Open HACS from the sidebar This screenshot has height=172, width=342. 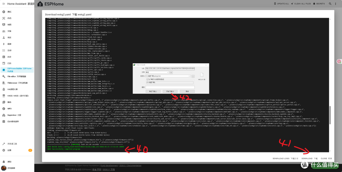(17, 96)
